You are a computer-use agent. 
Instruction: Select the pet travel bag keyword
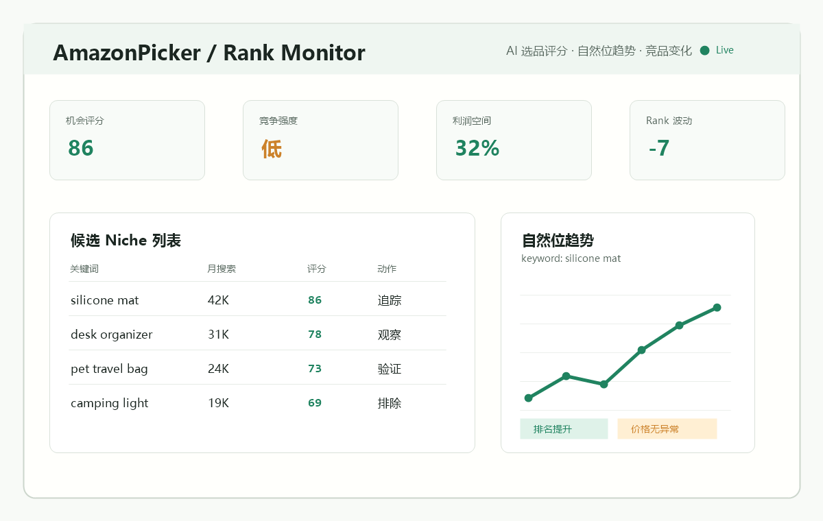109,369
